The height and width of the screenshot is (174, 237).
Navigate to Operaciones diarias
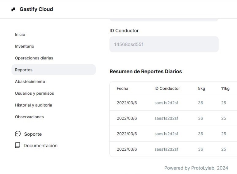pos(34,58)
